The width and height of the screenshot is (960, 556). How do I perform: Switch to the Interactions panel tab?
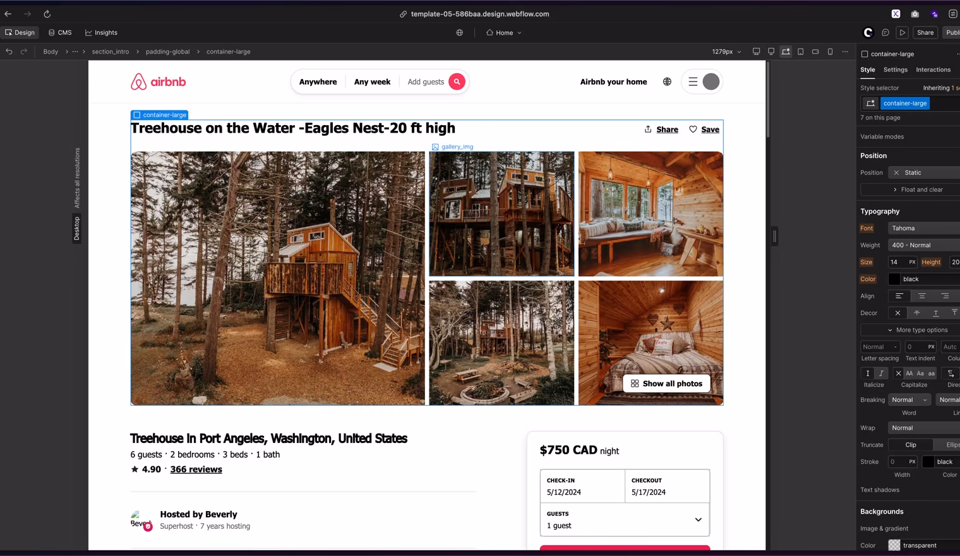tap(933, 69)
